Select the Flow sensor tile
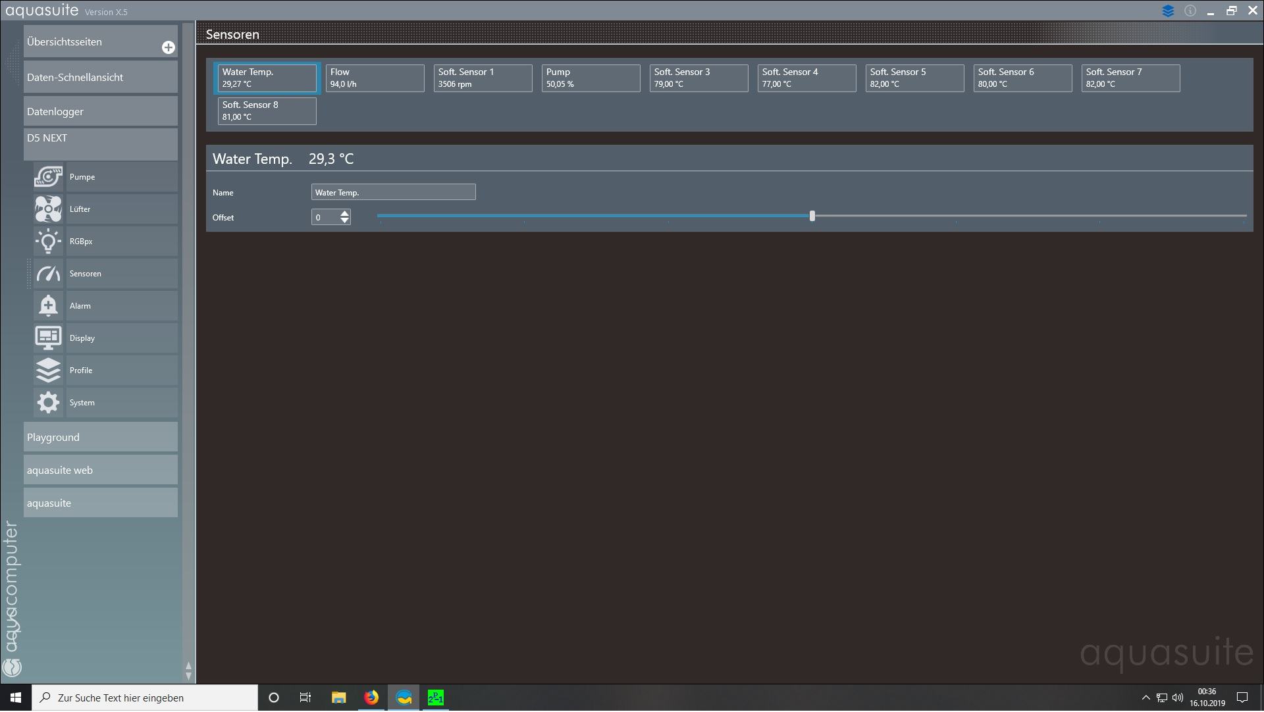 pos(375,78)
